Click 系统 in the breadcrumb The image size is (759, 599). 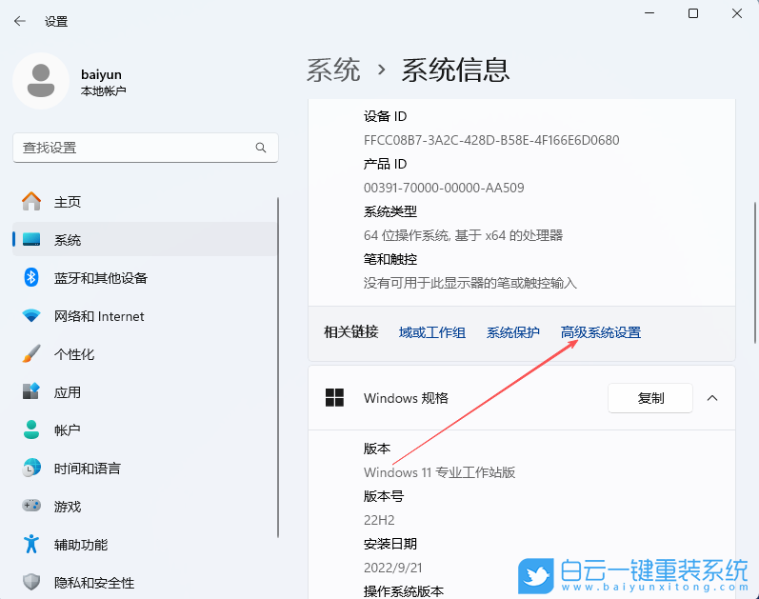coord(333,70)
